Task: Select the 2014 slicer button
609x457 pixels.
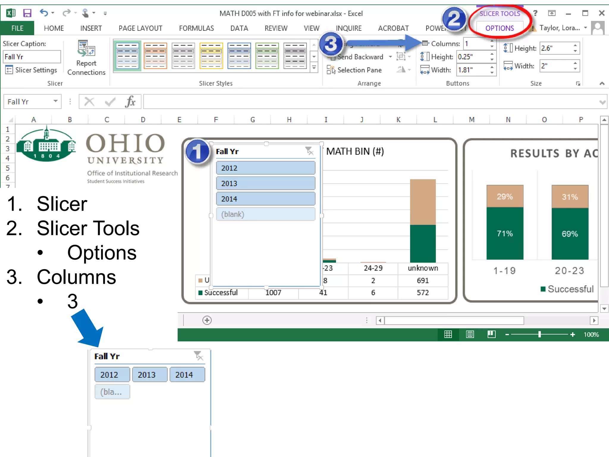Action: click(266, 199)
